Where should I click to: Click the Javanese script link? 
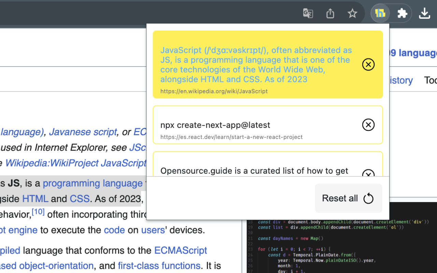(83, 132)
